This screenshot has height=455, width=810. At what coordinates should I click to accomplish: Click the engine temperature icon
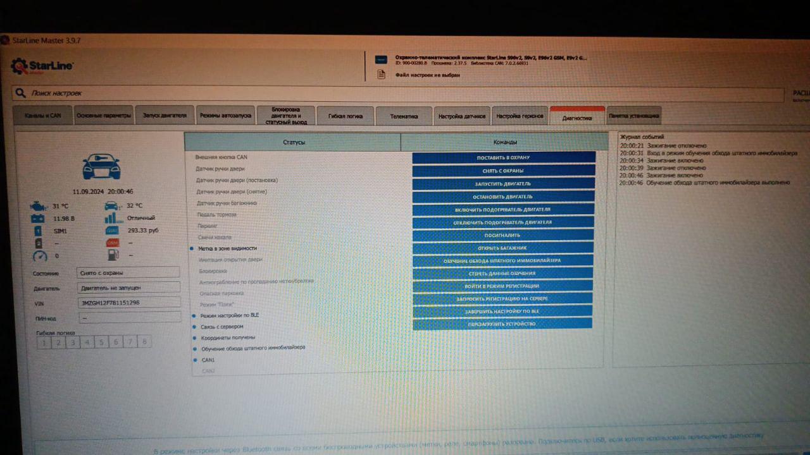pyautogui.click(x=38, y=206)
